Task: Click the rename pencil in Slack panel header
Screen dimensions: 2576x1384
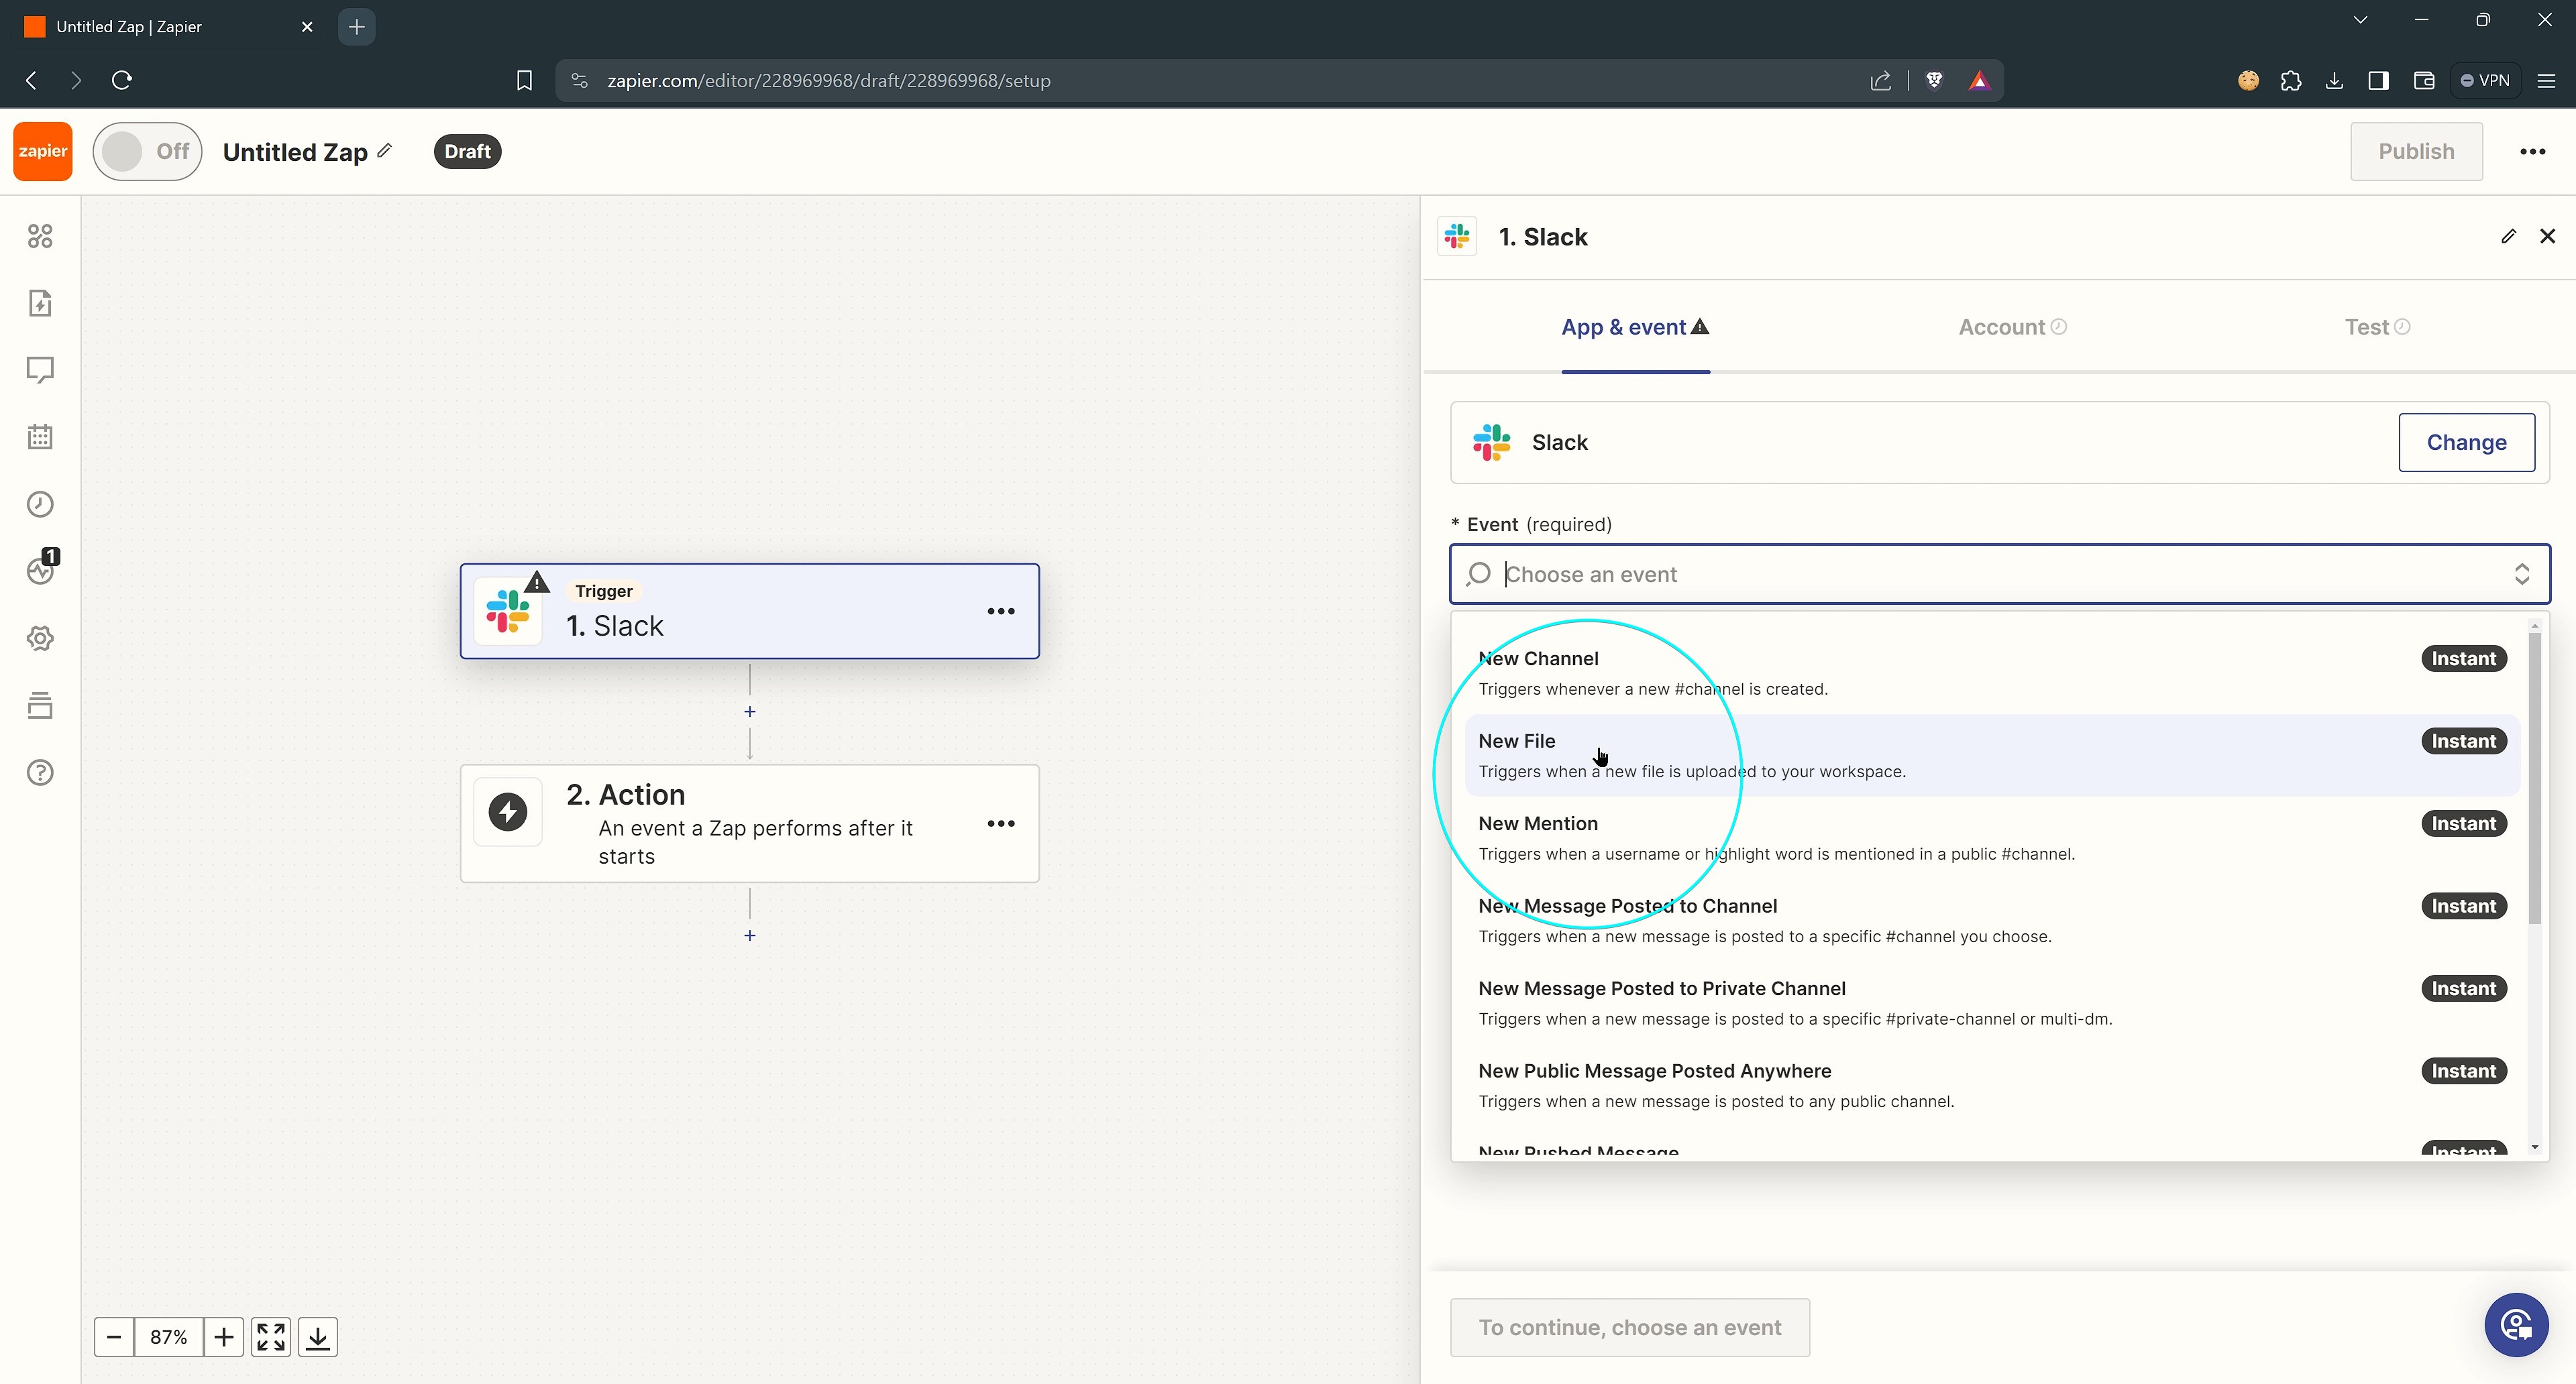Action: pyautogui.click(x=2508, y=236)
